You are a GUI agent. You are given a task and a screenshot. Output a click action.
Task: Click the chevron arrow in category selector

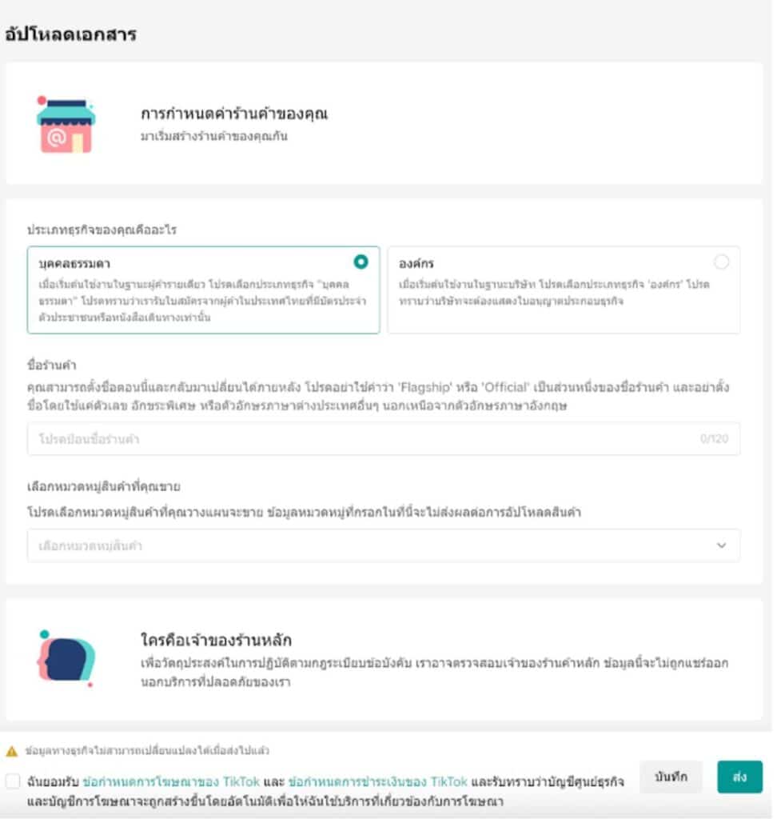pos(722,545)
